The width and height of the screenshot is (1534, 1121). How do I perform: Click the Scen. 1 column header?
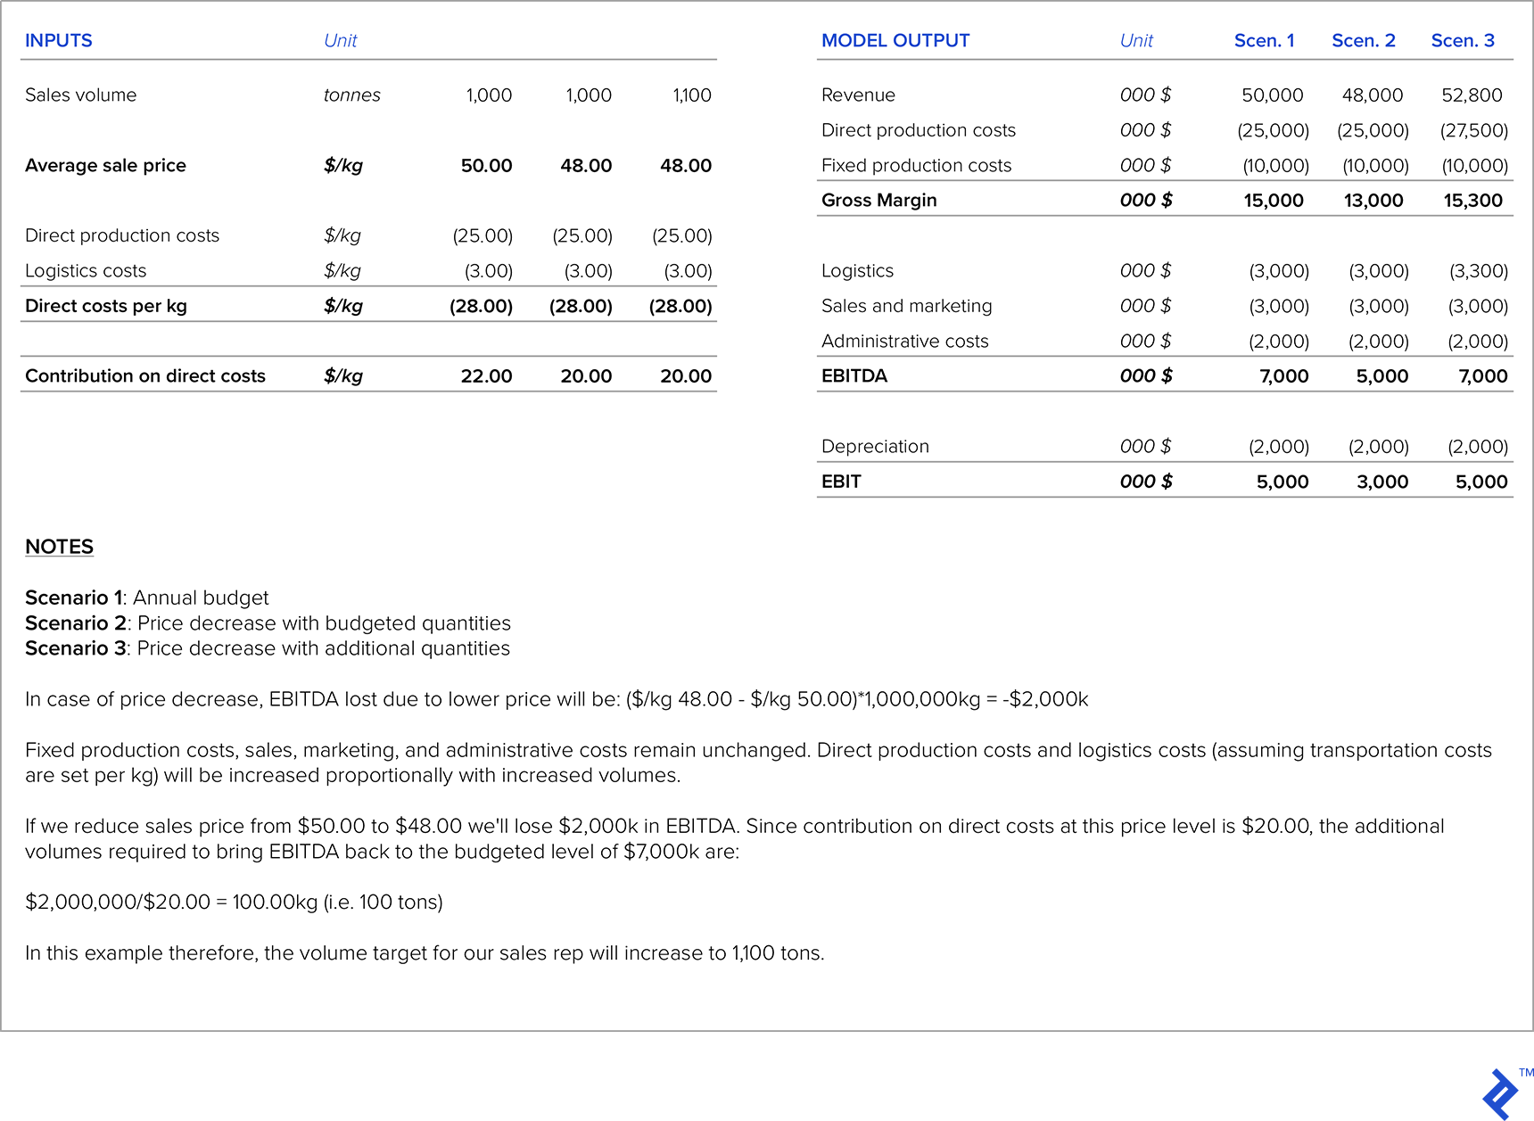point(1264,41)
